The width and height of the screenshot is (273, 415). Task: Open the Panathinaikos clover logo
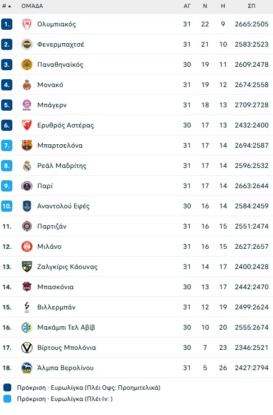27,65
